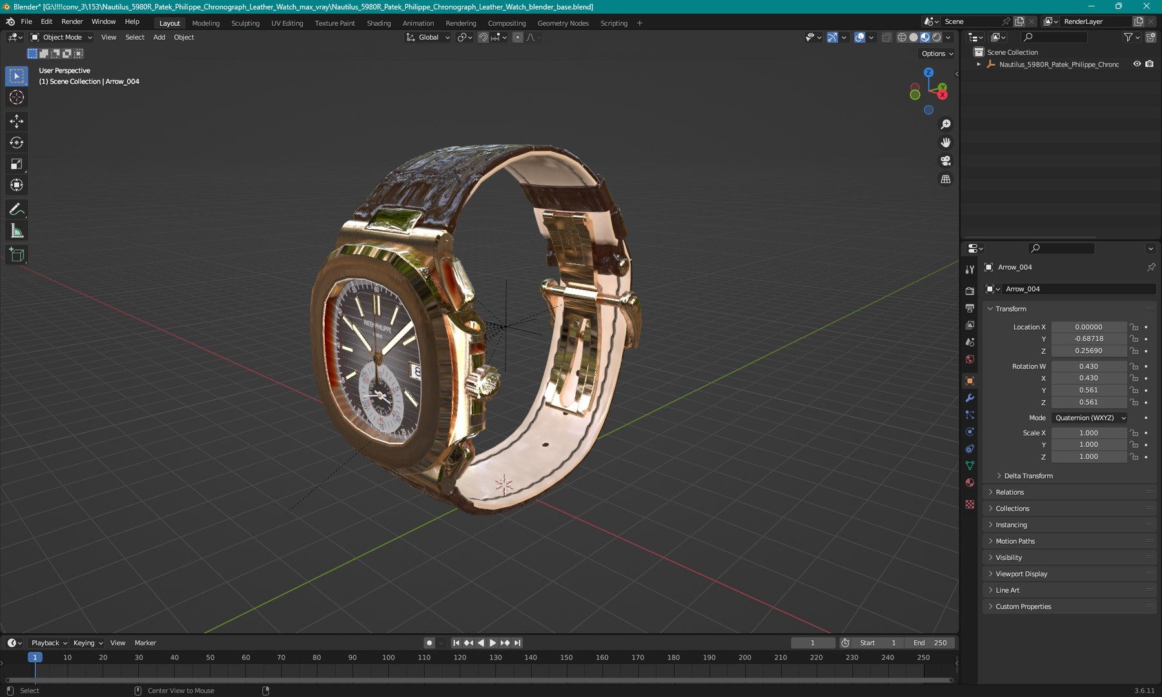The height and width of the screenshot is (697, 1162).
Task: Open the Output properties tab
Action: [x=970, y=308]
